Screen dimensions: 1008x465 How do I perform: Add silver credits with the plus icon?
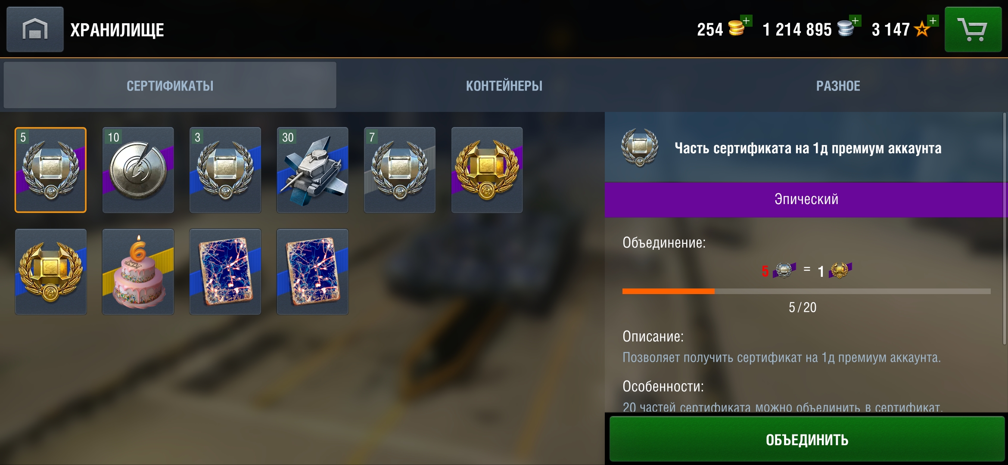[x=856, y=21]
